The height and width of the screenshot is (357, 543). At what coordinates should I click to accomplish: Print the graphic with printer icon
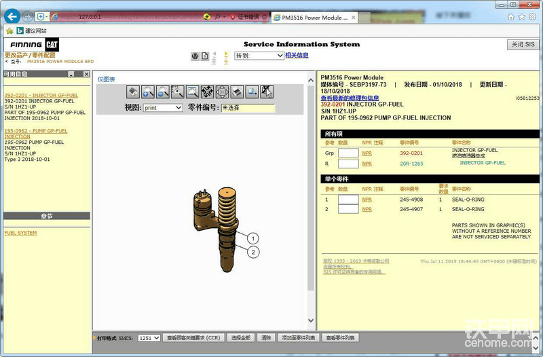[237, 92]
